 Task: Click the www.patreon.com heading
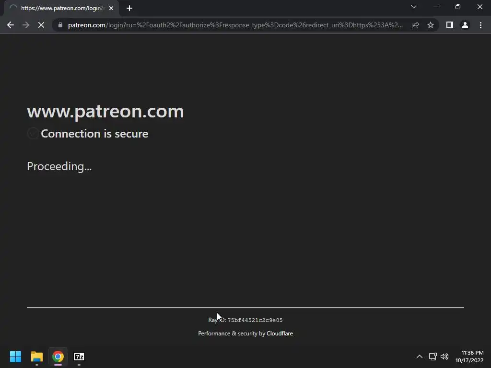[105, 111]
